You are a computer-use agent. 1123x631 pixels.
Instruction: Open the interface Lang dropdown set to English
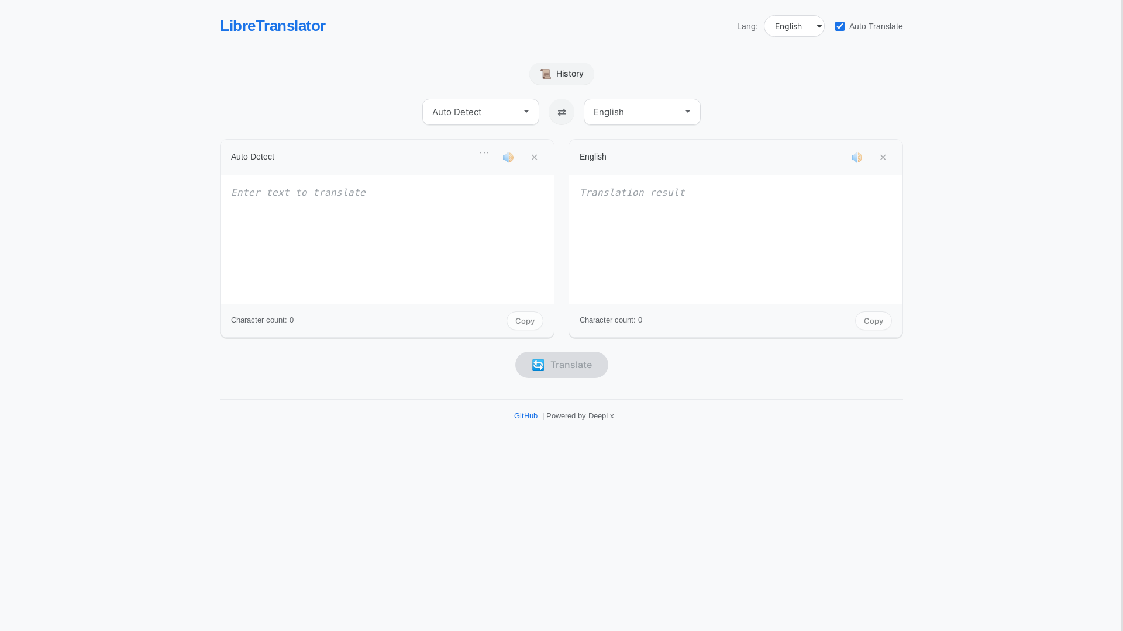point(794,26)
